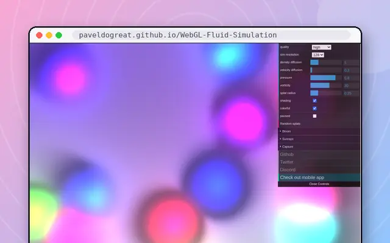This screenshot has height=243, width=390.
Task: Focus the density diffusion value field
Action: pos(351,63)
